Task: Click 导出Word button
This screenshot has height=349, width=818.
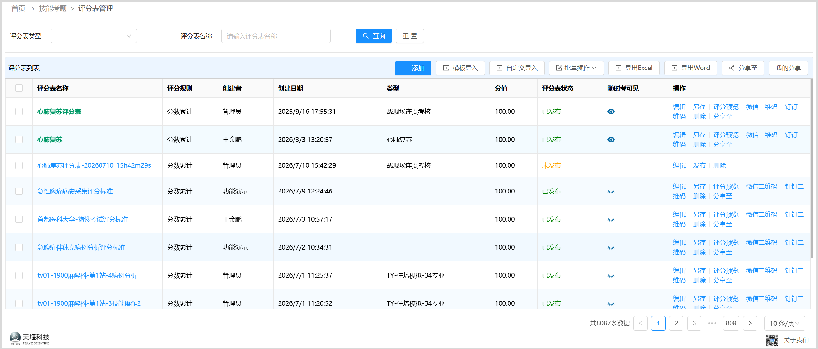Action: coord(690,68)
